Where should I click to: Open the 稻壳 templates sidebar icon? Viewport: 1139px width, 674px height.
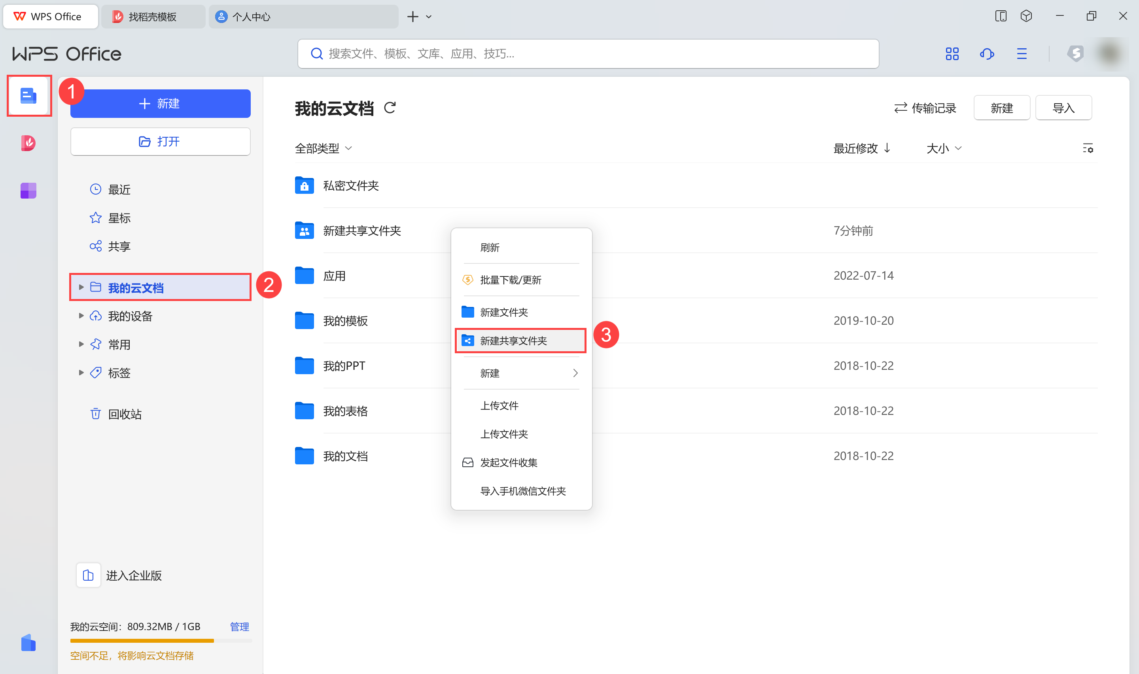pos(28,143)
